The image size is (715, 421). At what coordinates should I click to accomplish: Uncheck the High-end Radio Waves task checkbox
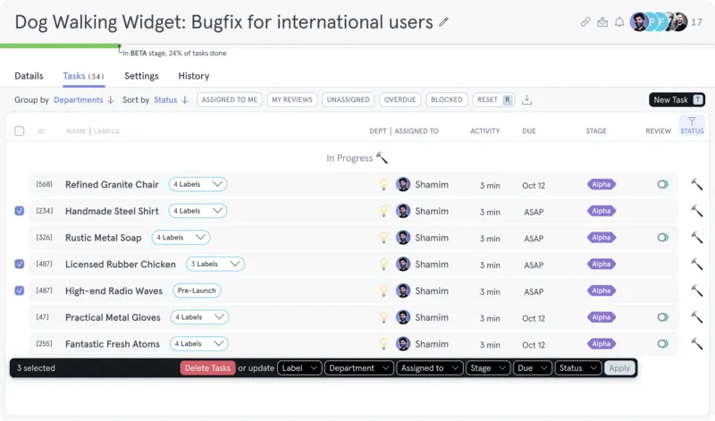[19, 290]
